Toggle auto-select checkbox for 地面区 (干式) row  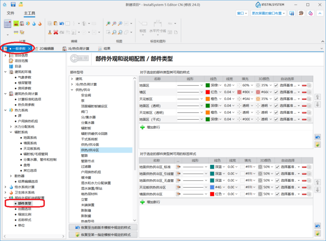[276, 119]
